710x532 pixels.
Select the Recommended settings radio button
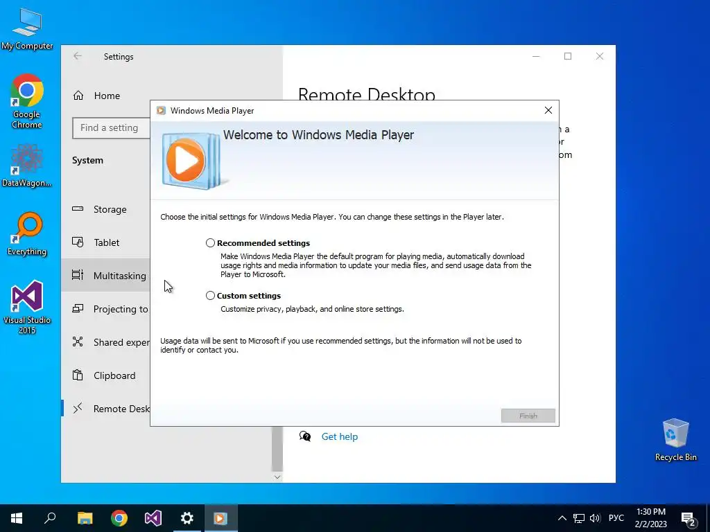coord(210,243)
